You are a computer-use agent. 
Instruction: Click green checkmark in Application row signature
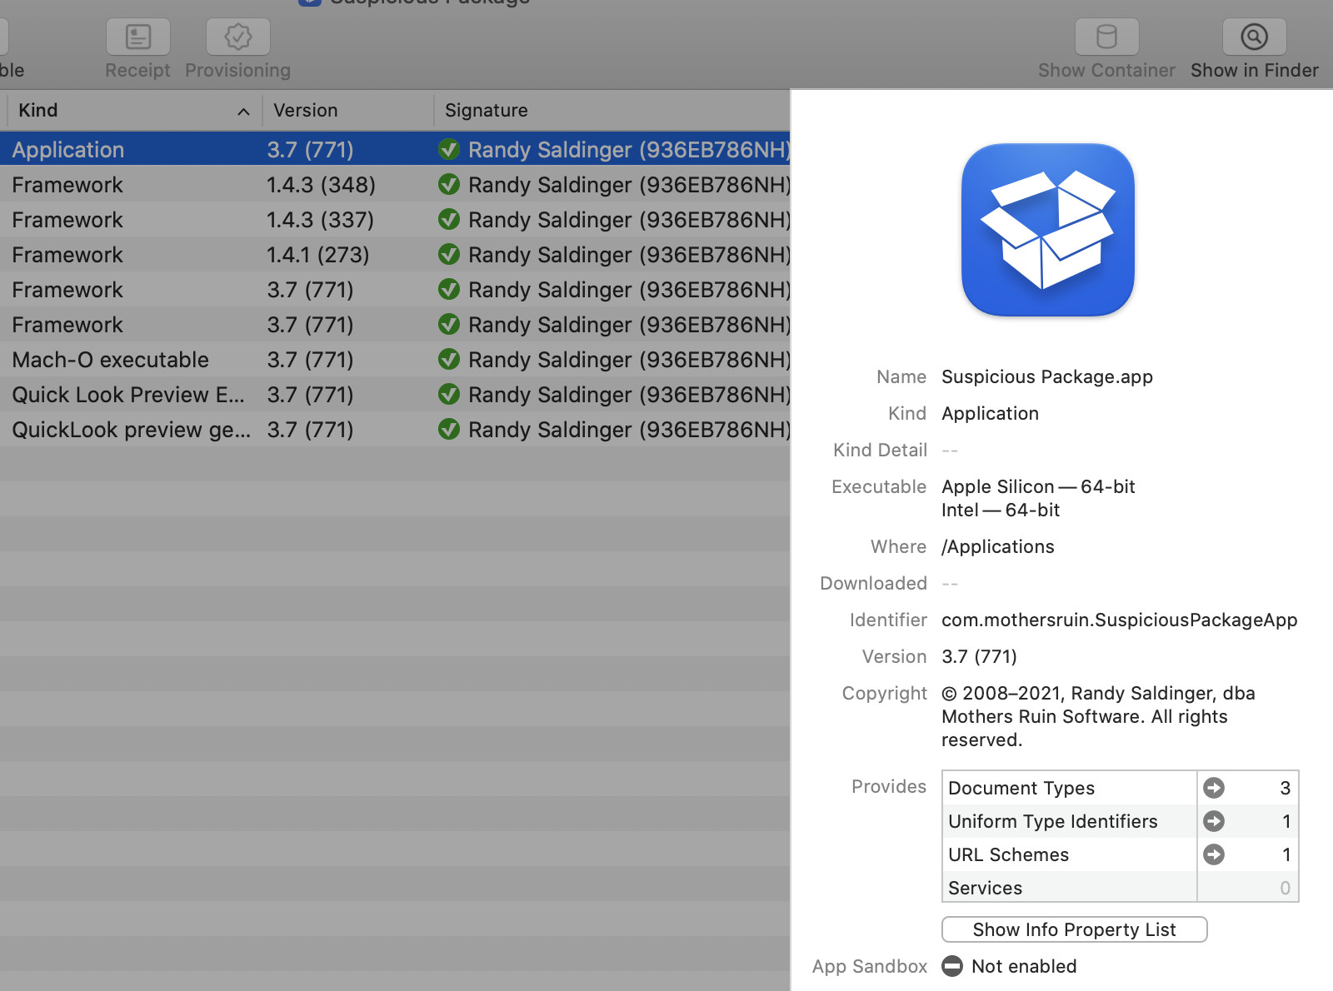pyautogui.click(x=449, y=150)
